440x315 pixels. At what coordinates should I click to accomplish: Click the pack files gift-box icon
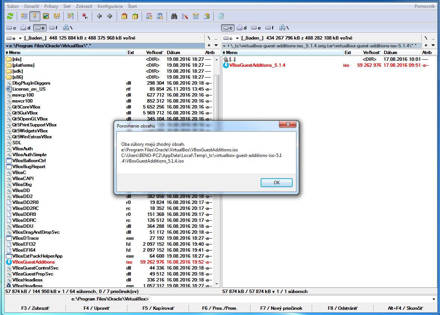pos(124,16)
